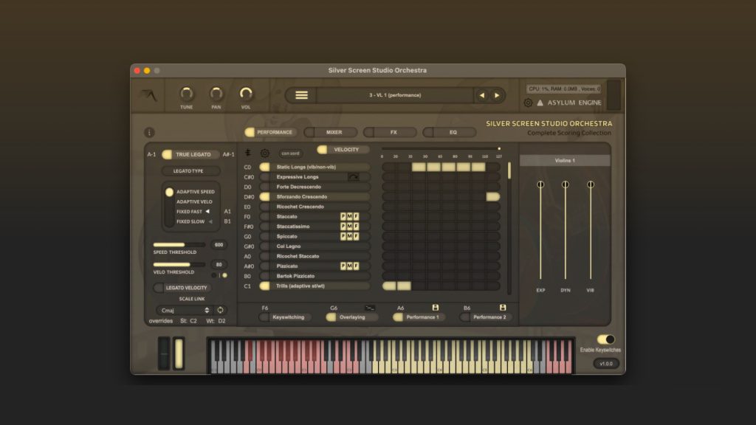Select P dynamic on Staccato row
756x425 pixels.
343,216
